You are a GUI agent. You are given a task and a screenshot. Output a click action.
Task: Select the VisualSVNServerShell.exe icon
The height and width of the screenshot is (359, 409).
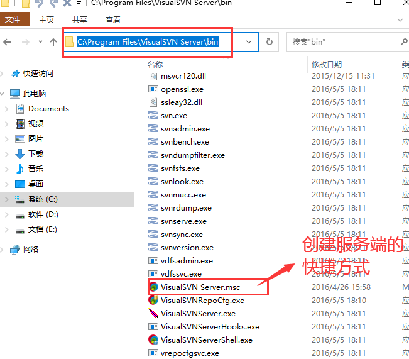click(153, 340)
